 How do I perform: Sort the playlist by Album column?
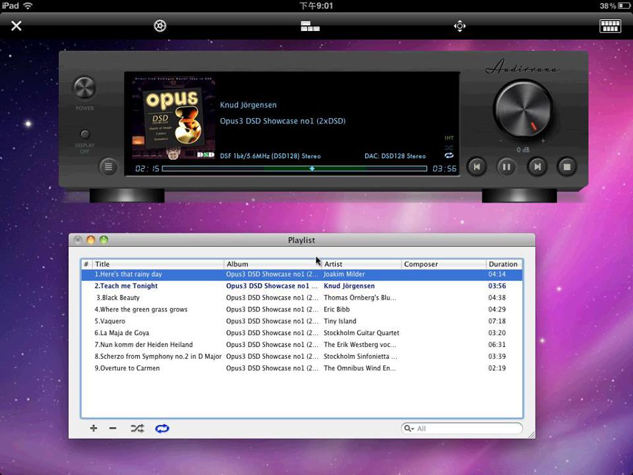(273, 264)
